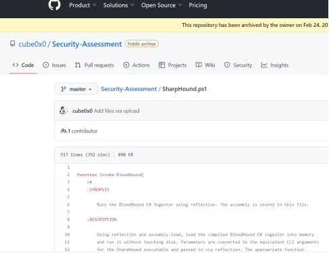Click the GitHub Octocat logo
Viewport: 329px width, 253px height.
[x=54, y=5]
